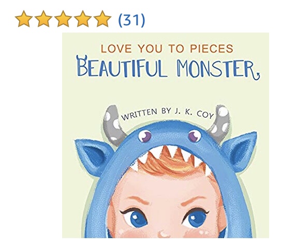Screen dimensions: 295x249
Task: Click the right purple monster eye
Action: pos(195,136)
